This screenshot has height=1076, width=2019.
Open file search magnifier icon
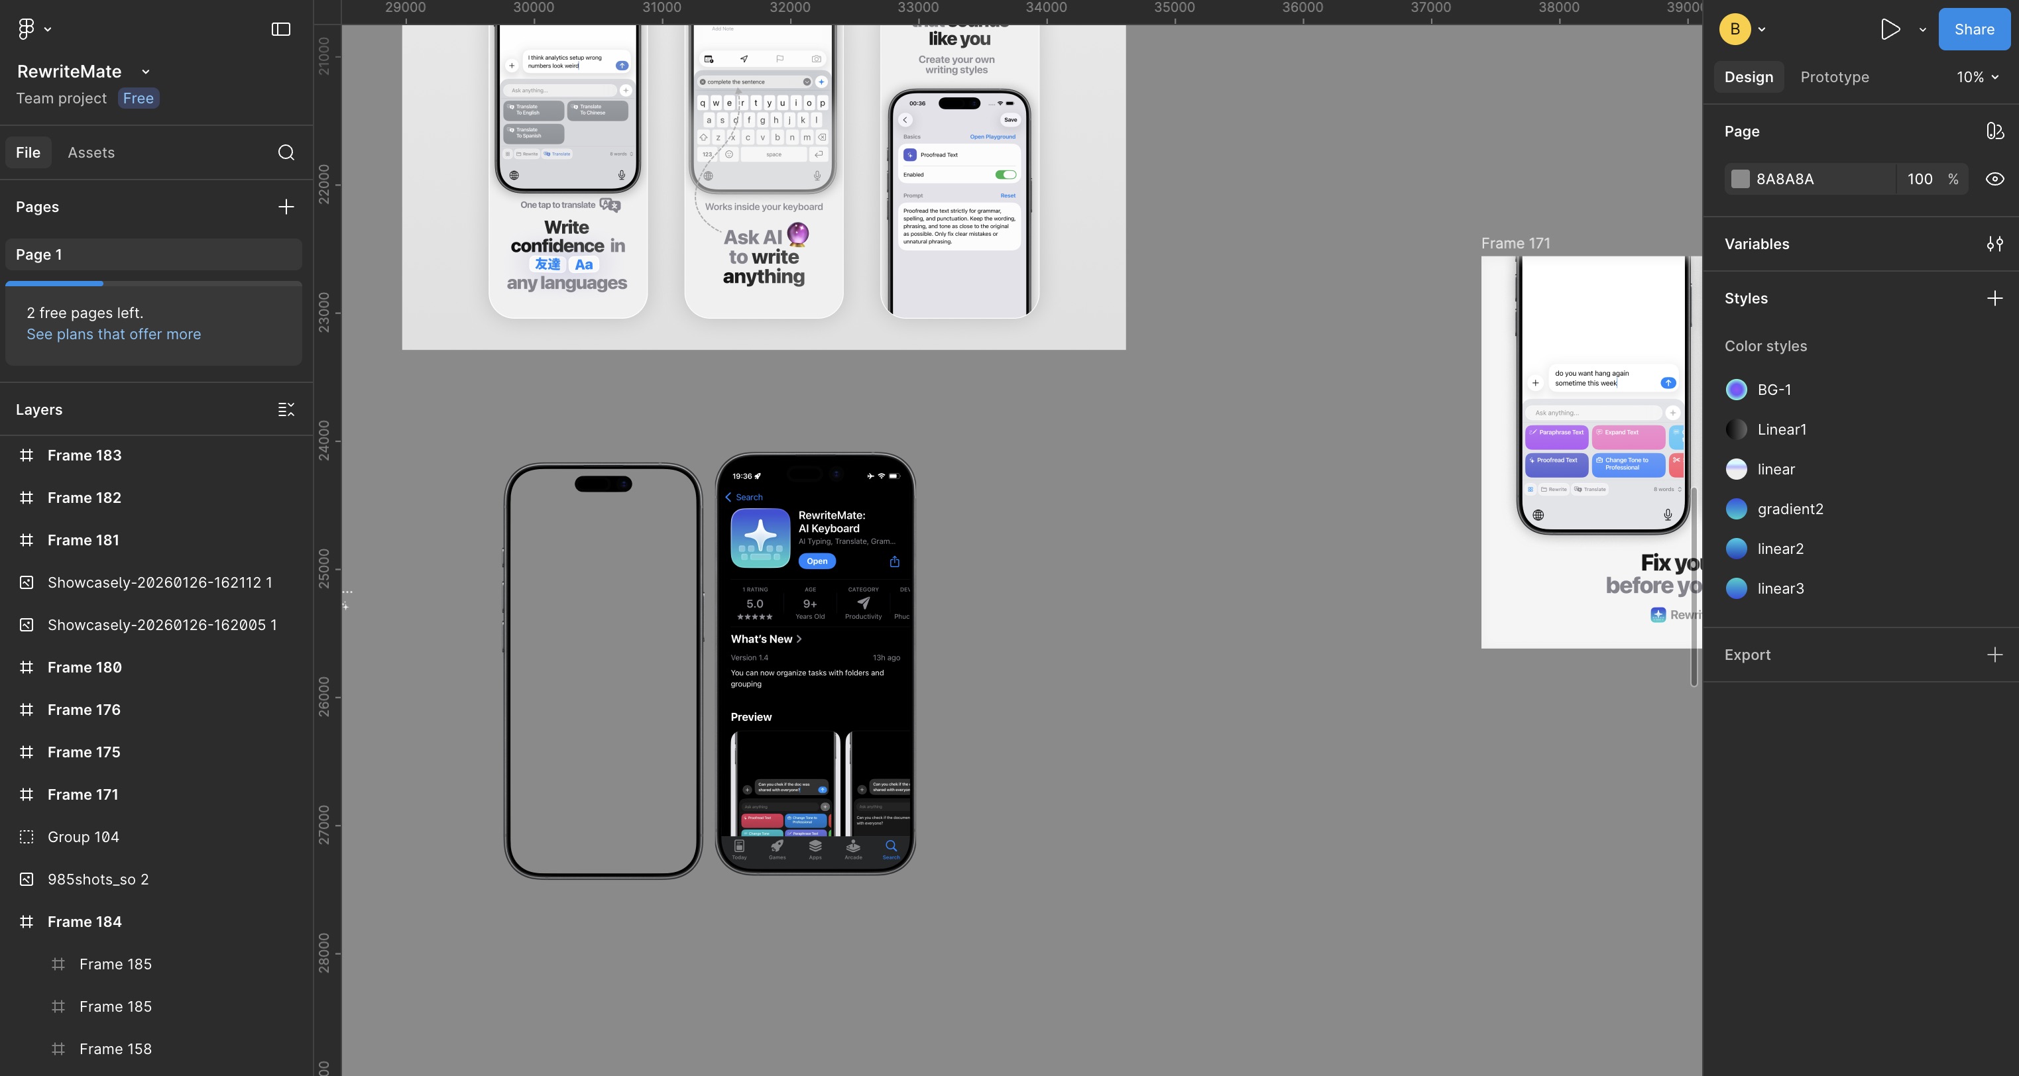click(286, 152)
